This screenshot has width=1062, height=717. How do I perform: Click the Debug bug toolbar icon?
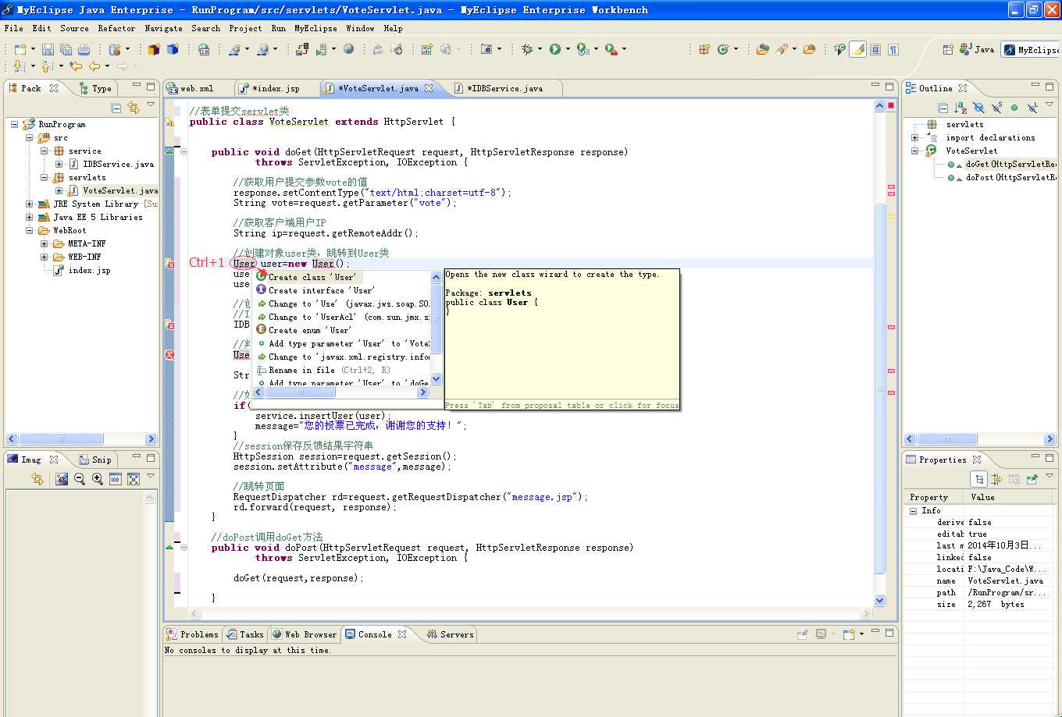[527, 49]
